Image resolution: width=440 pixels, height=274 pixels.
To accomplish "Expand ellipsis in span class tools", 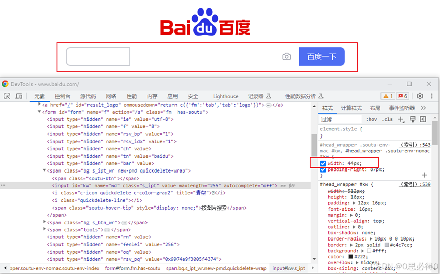I will coord(107,230).
